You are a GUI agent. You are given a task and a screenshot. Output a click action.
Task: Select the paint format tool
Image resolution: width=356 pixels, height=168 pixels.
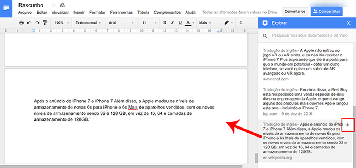[x=45, y=23]
